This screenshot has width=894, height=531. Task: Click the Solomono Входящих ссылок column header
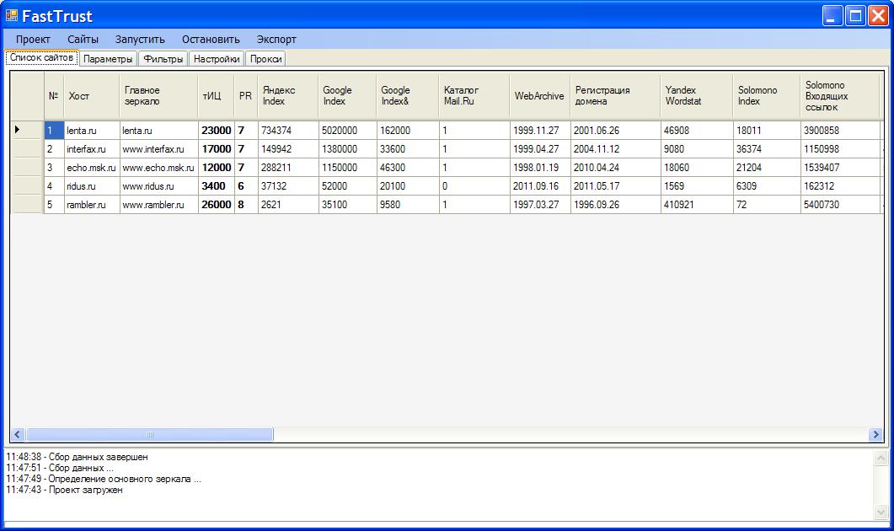coord(840,96)
